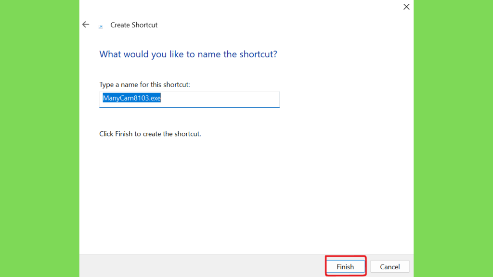The image size is (493, 277).
Task: Close the Create Shortcut dialog with X
Action: click(406, 7)
